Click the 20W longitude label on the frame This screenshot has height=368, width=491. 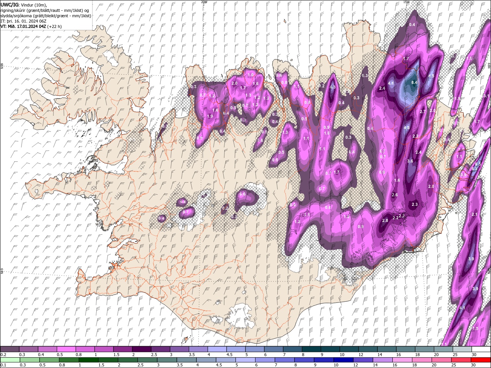[204, 2]
